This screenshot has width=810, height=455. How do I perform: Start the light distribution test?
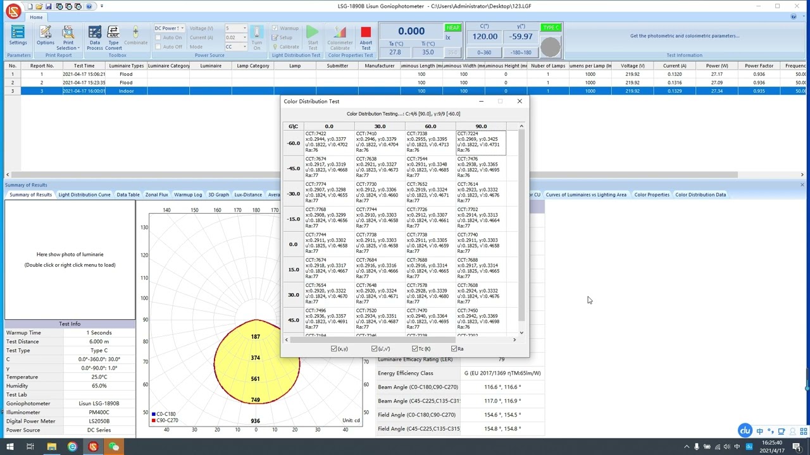pos(313,38)
